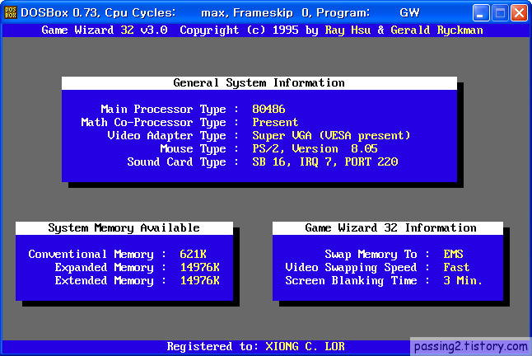Select the Super VGA (VESA present) value
Image resolution: width=532 pixels, height=356 pixels.
point(331,136)
